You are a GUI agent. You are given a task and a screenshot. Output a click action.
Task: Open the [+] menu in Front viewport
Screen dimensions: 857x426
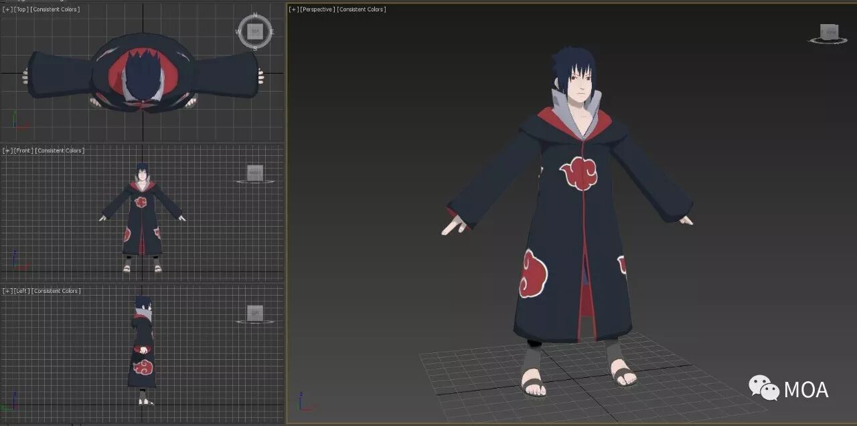click(x=7, y=150)
